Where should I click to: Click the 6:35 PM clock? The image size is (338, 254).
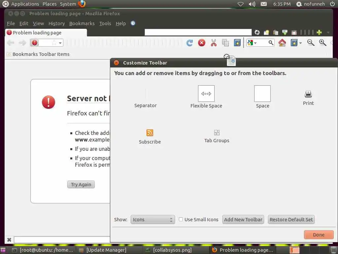click(282, 4)
